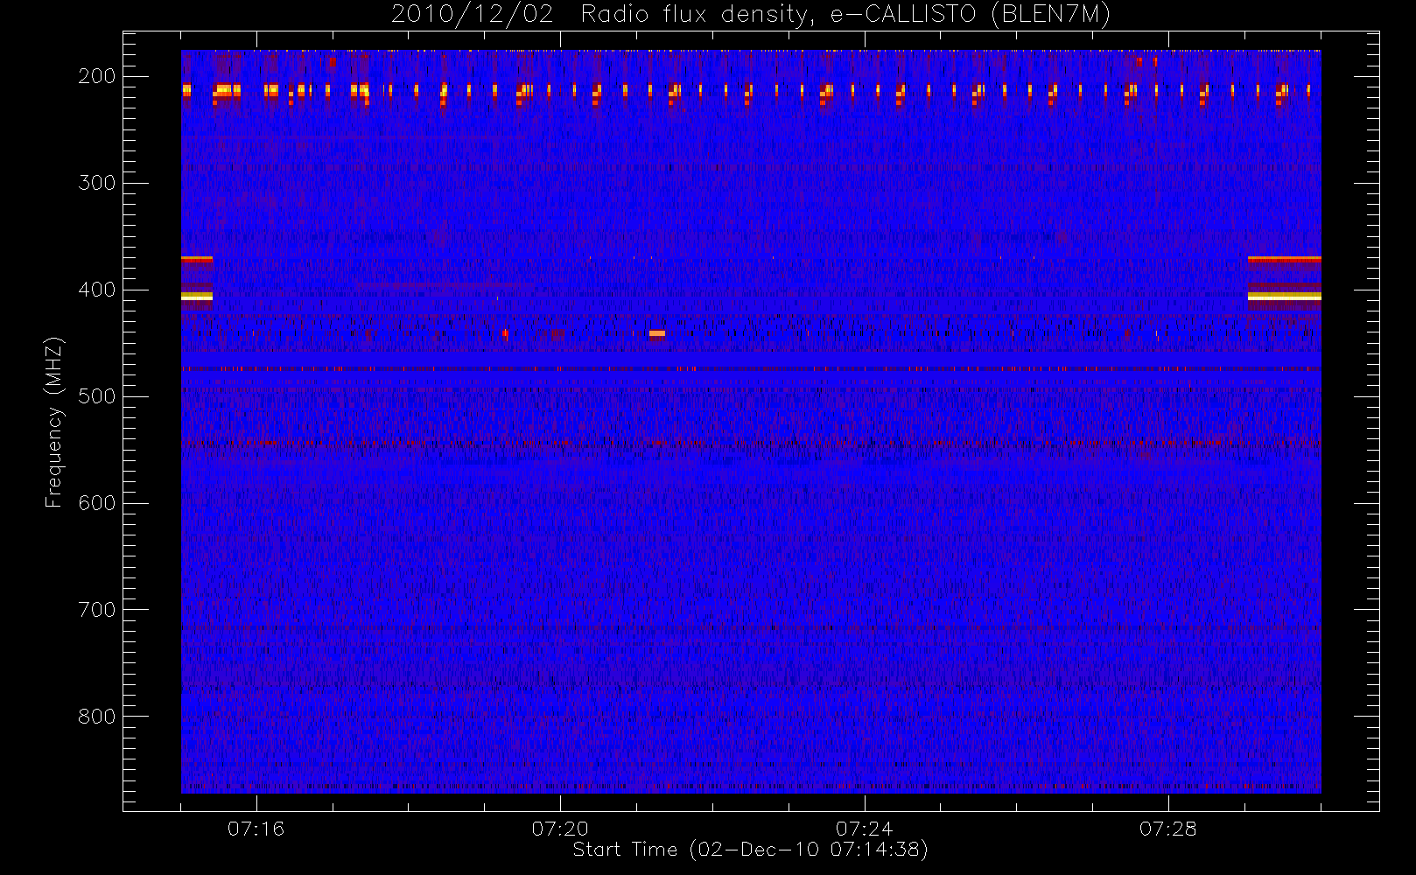Click the bright orange burst near 440 MHz
Viewport: 1416px width, 875px height.
click(657, 333)
